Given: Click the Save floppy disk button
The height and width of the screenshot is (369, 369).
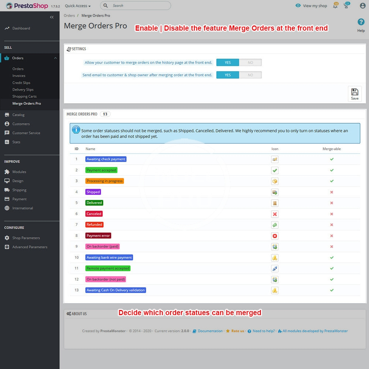Looking at the screenshot, I should [x=354, y=94].
